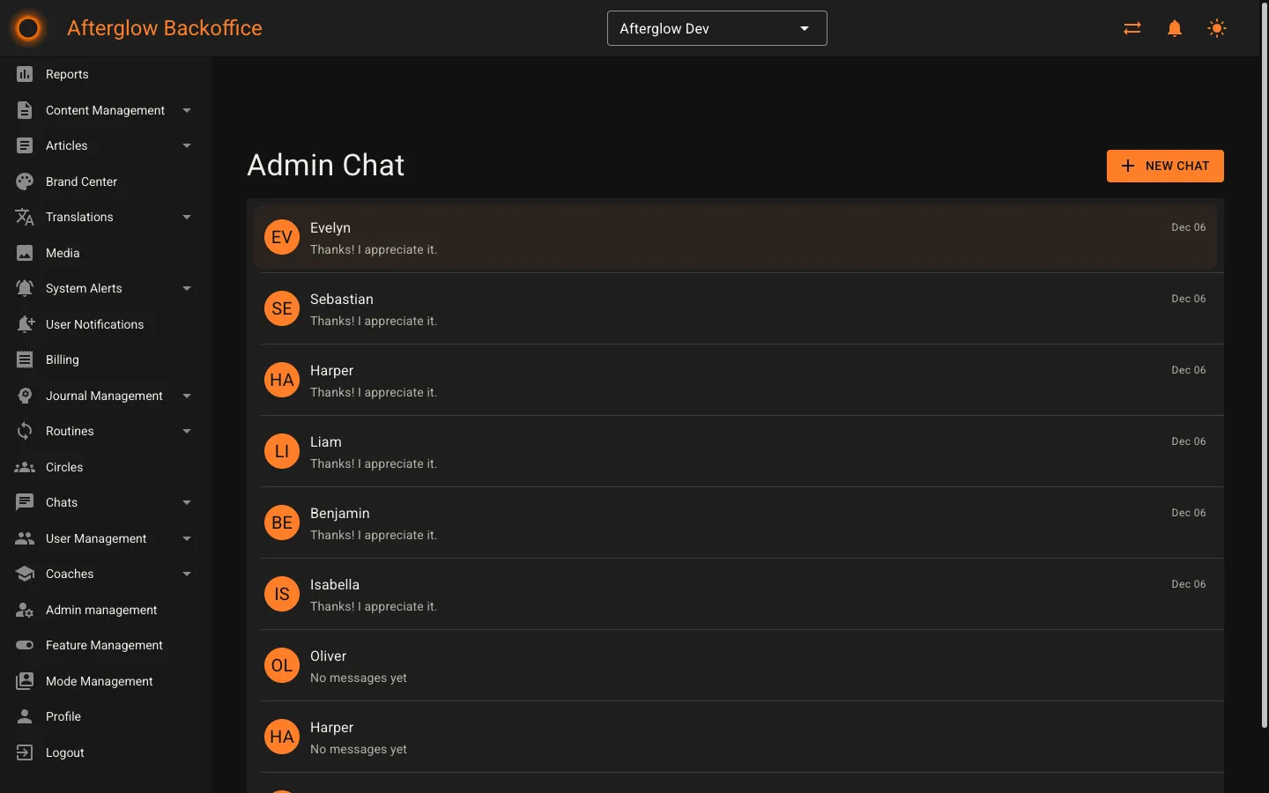Open the Chats menu item
Image resolution: width=1269 pixels, height=793 pixels.
click(62, 502)
